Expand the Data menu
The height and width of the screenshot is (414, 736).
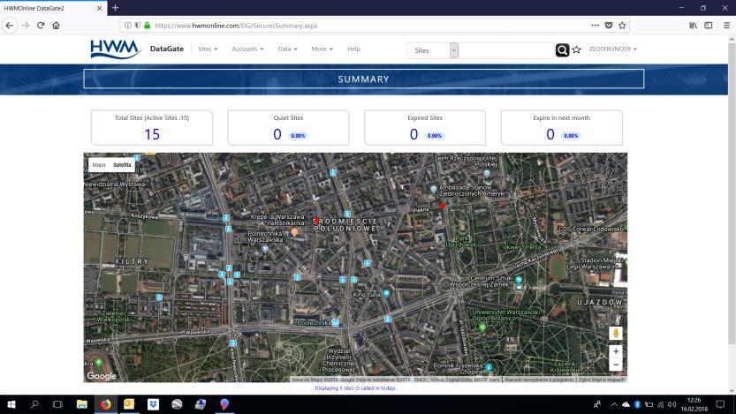tap(287, 49)
